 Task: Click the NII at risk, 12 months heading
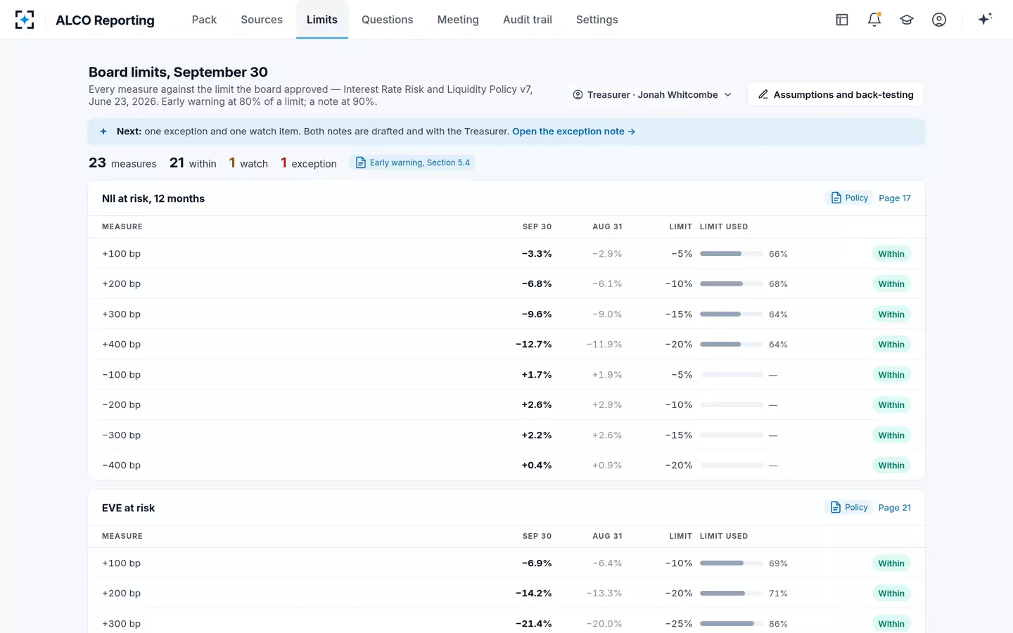coord(153,198)
